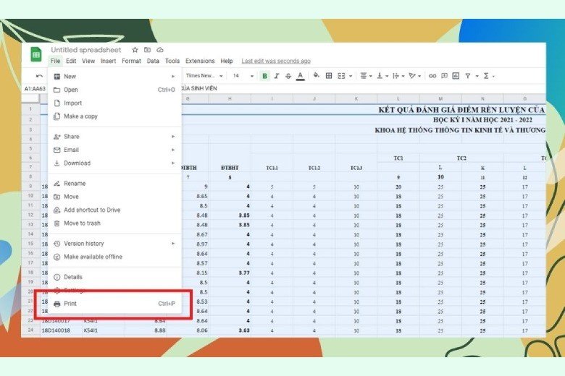The width and height of the screenshot is (565, 376).
Task: Open the Format menu
Action: [131, 61]
